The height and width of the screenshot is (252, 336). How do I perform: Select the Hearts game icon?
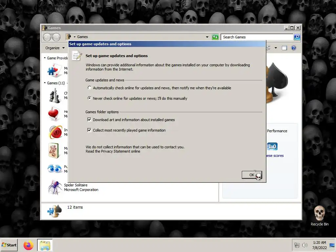pyautogui.click(x=53, y=114)
